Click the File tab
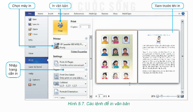Screen dimensions: 193x112 (x=30, y=14)
